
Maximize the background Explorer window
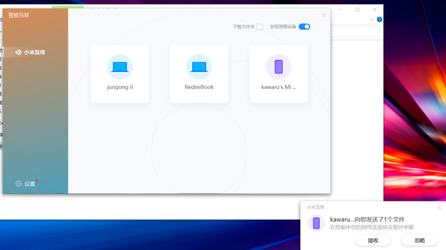point(357,10)
